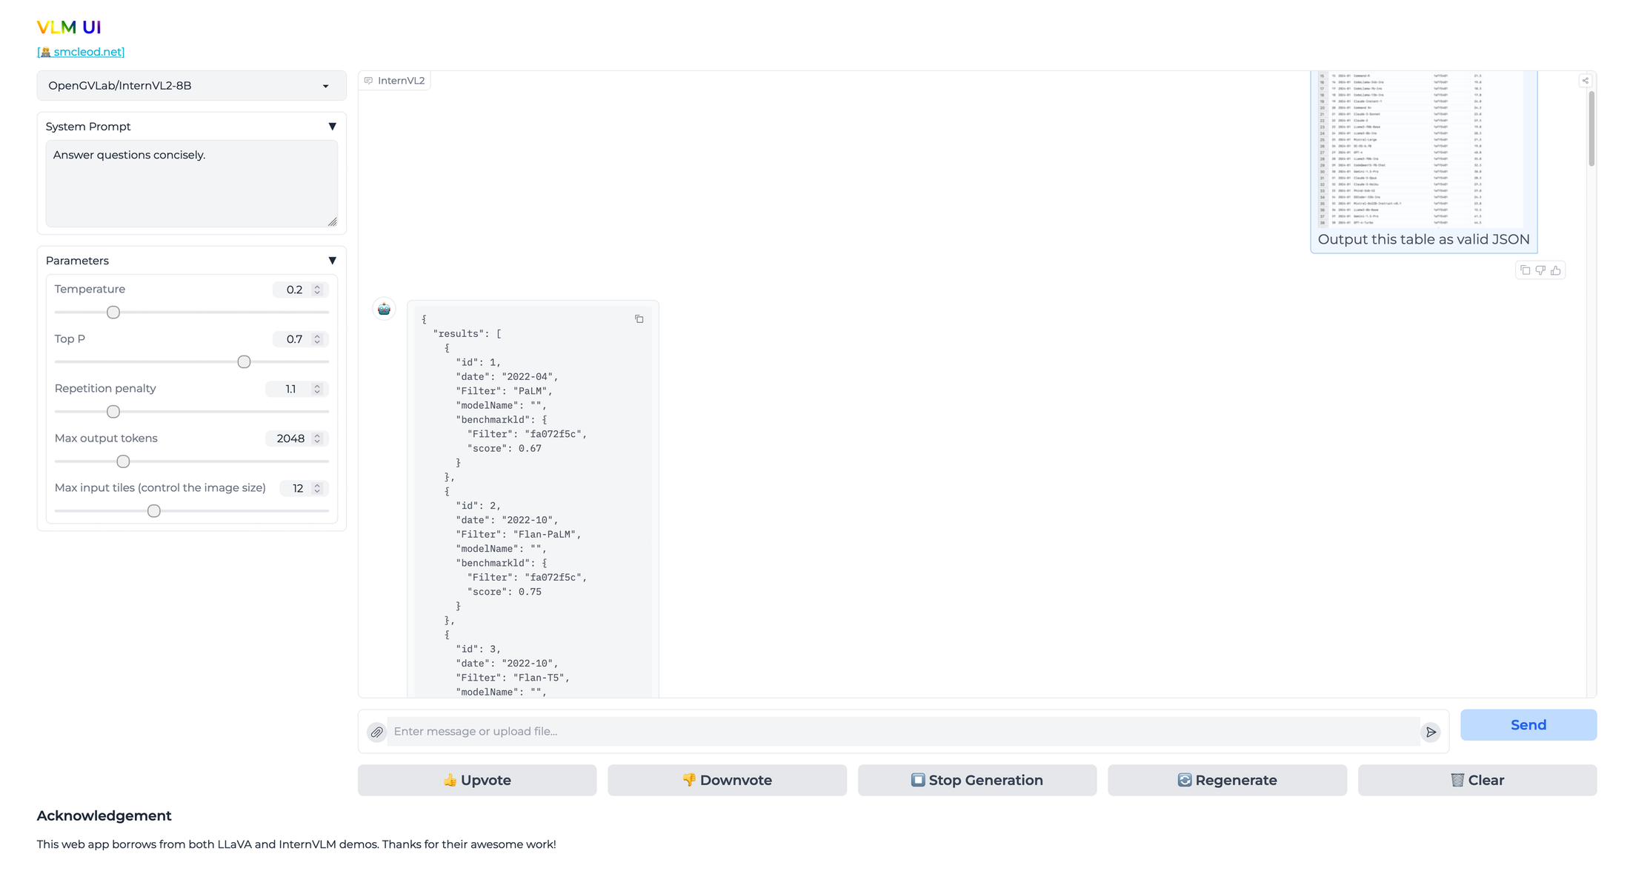Click the Regenerate button
Screen dimensions: 1630x871
coord(1227,780)
